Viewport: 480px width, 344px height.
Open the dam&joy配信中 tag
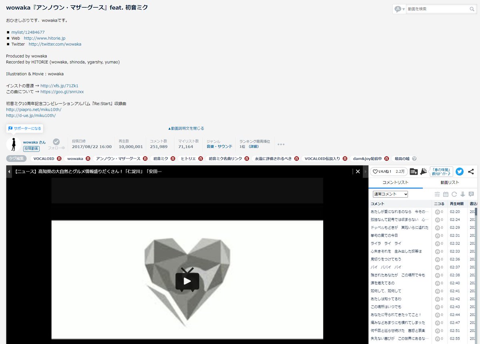pos(367,158)
